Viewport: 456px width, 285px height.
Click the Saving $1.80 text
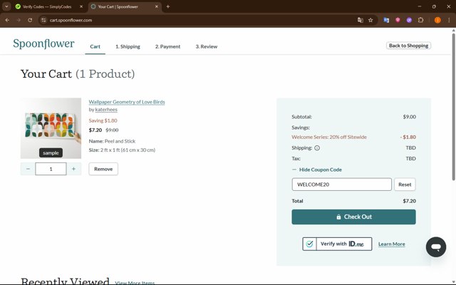(x=103, y=120)
